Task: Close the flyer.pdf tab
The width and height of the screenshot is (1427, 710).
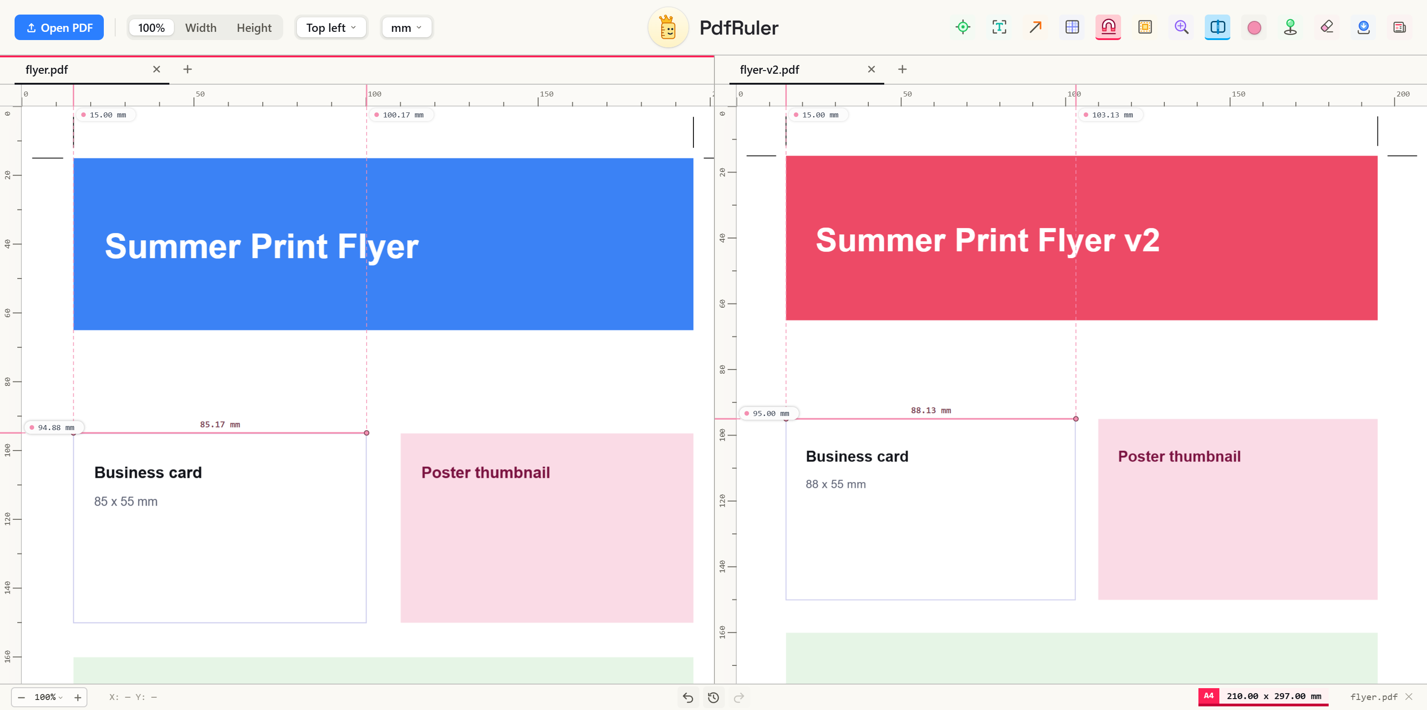Action: click(157, 69)
